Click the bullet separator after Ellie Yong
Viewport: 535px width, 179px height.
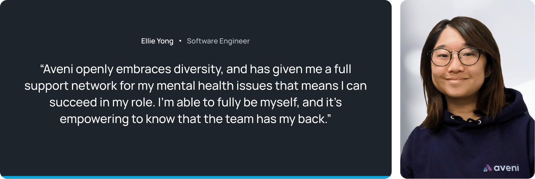[180, 41]
